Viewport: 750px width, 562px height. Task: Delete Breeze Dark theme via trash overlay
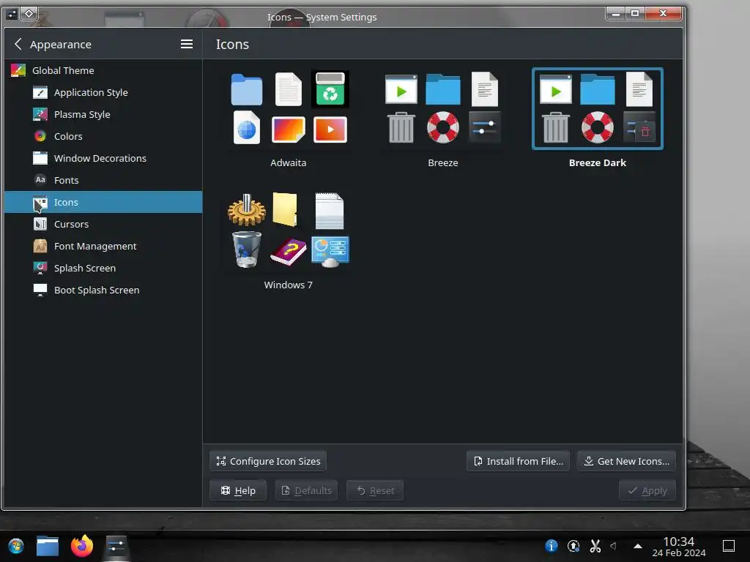click(x=645, y=132)
